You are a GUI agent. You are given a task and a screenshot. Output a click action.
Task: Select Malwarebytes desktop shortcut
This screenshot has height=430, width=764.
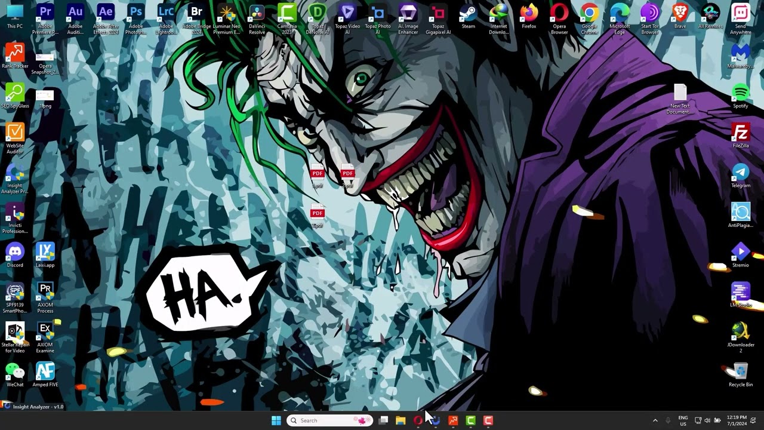point(741,57)
